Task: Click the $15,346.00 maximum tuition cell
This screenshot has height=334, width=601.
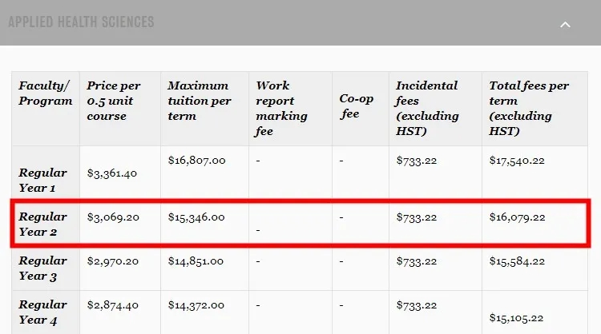Action: click(x=196, y=217)
